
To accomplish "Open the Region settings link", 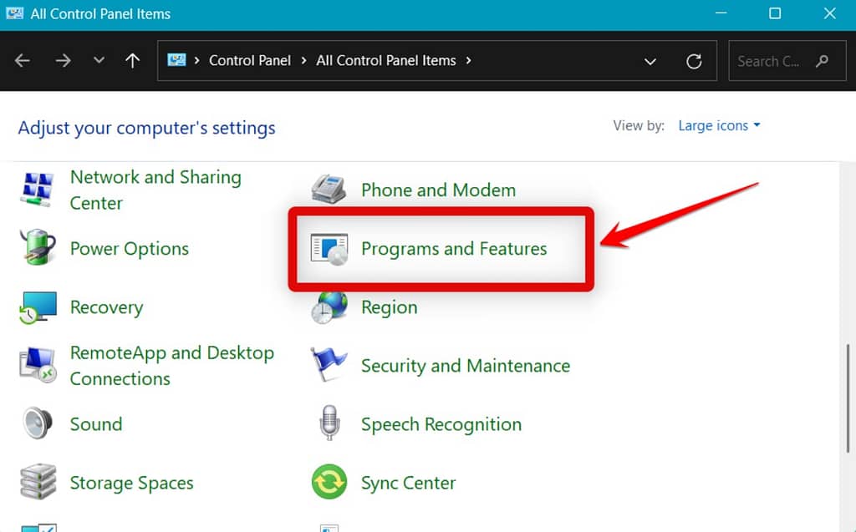I will click(x=390, y=307).
